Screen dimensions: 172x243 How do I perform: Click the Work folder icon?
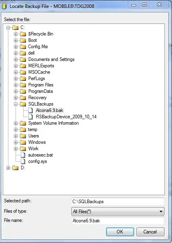[x=23, y=149]
